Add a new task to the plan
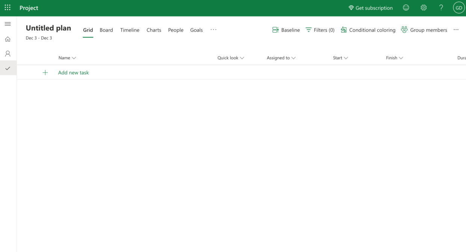This screenshot has width=466, height=252. tap(73, 72)
